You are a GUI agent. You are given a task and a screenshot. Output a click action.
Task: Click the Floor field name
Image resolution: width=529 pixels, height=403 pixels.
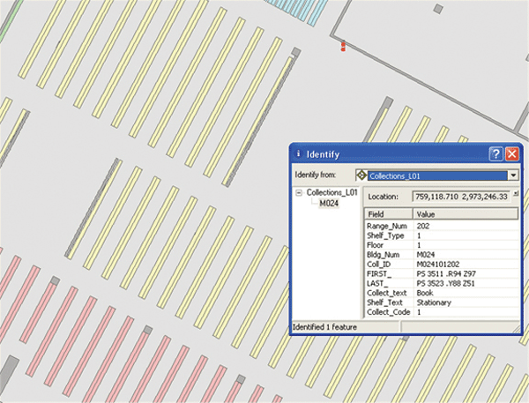(375, 245)
